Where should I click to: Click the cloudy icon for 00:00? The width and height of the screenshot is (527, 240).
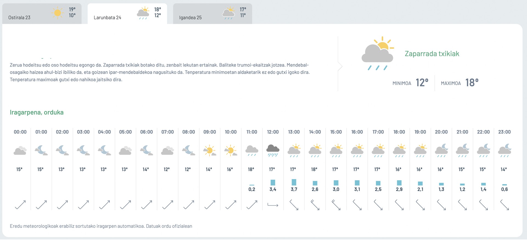pos(20,150)
